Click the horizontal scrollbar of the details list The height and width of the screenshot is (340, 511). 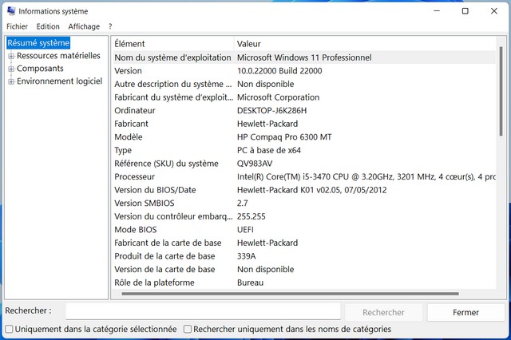click(290, 294)
